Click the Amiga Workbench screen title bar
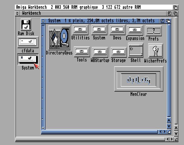 (94, 7)
